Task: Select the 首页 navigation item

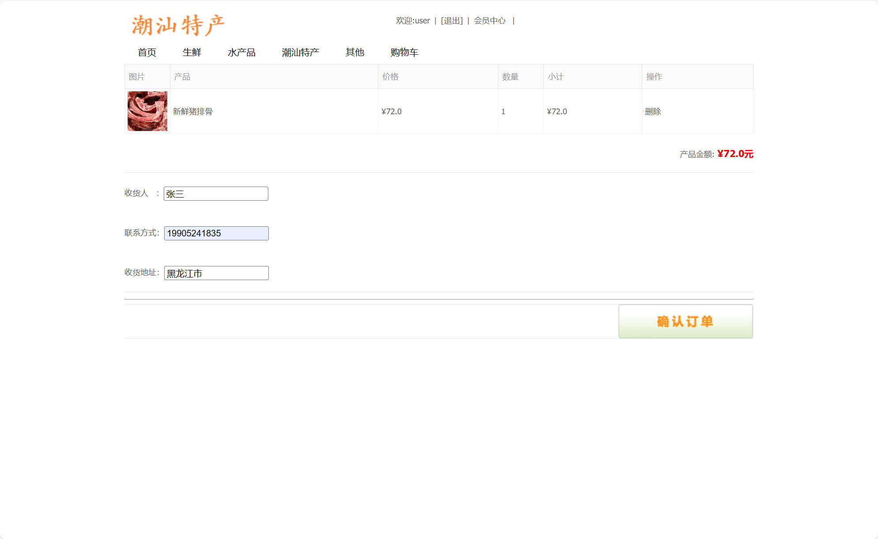Action: pos(147,52)
